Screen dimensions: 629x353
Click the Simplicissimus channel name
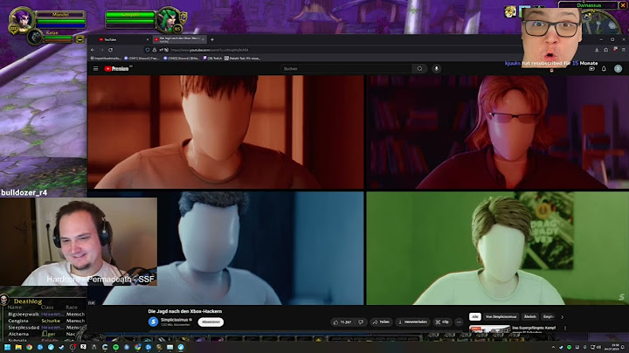tap(176, 320)
